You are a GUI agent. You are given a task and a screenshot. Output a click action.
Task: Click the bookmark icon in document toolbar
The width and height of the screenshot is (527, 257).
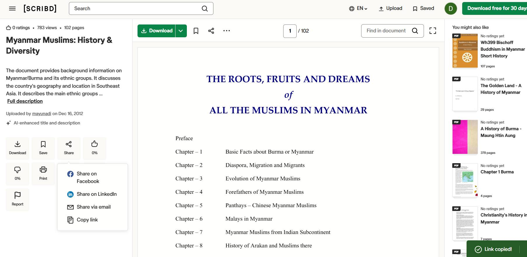[x=196, y=31]
